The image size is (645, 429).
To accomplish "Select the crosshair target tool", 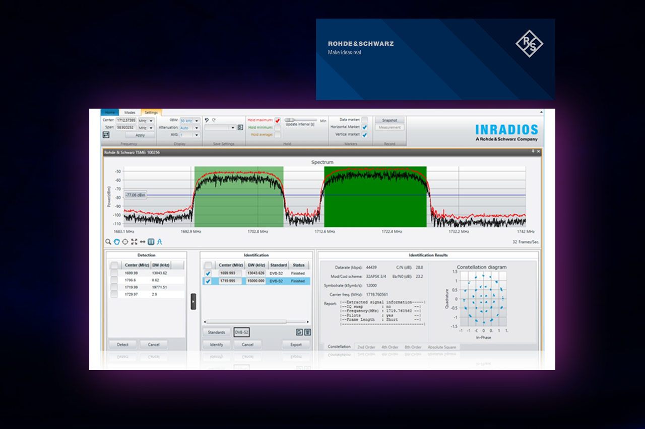I will click(125, 242).
